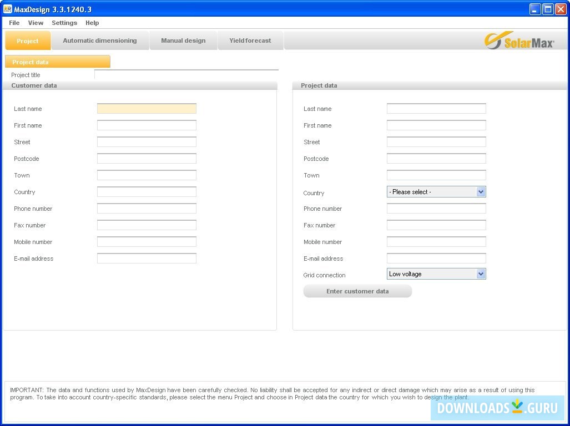Image resolution: width=570 pixels, height=426 pixels.
Task: Click customer Street field
Action: coord(147,142)
